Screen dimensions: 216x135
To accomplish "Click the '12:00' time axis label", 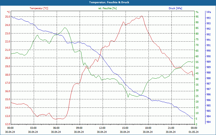I will [x=102, y=128].
